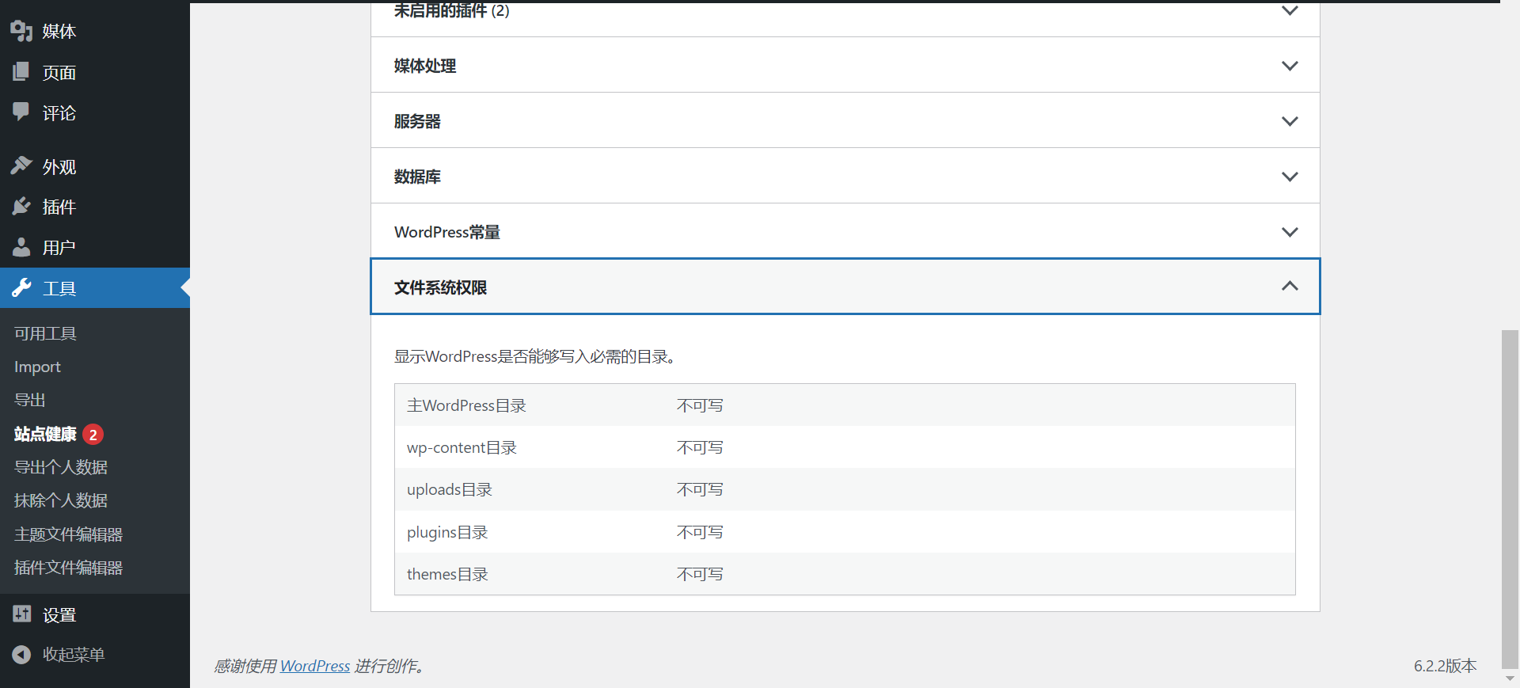Image resolution: width=1520 pixels, height=688 pixels.
Task: Open the 媒体 menu
Action: [95, 31]
